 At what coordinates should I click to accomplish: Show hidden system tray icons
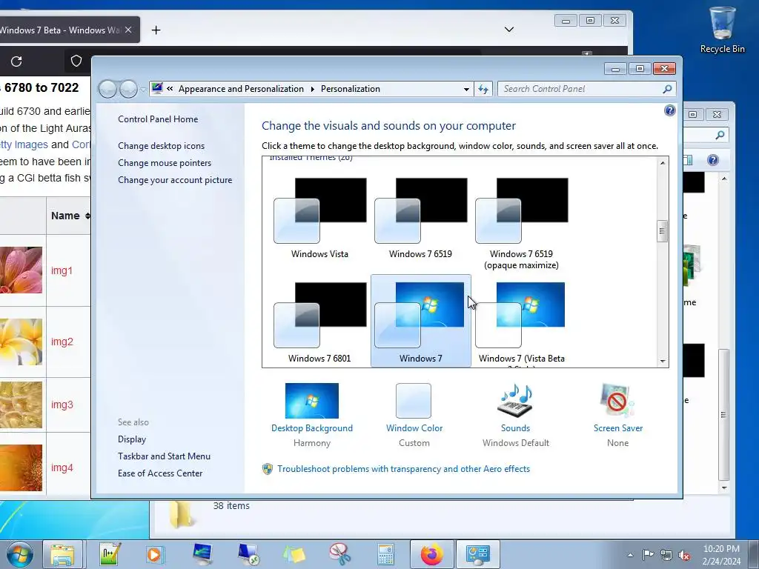(630, 555)
